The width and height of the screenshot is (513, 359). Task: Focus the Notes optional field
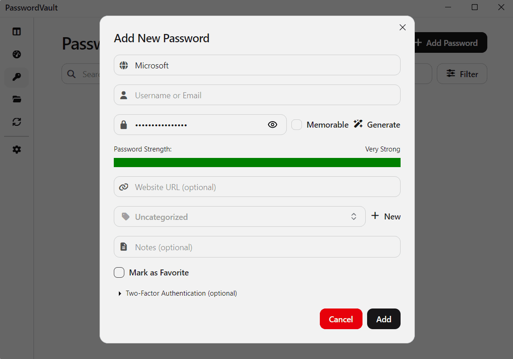click(x=257, y=247)
